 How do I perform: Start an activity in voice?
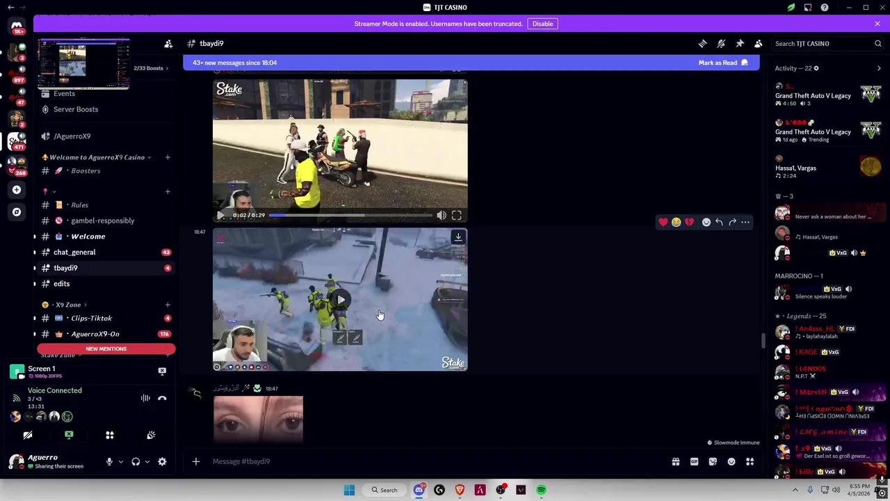coord(109,435)
